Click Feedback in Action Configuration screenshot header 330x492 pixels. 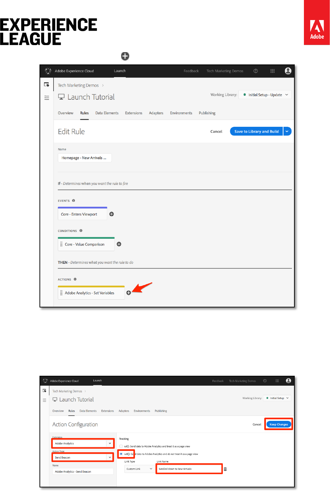click(x=218, y=381)
